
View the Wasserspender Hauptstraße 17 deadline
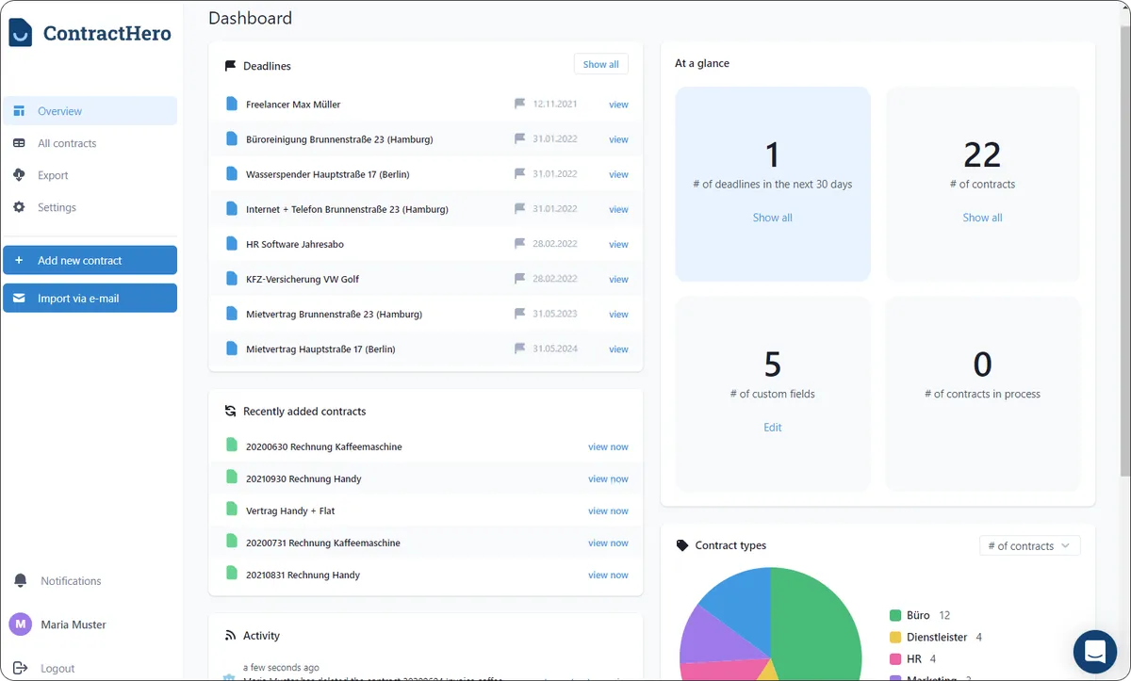pos(618,174)
